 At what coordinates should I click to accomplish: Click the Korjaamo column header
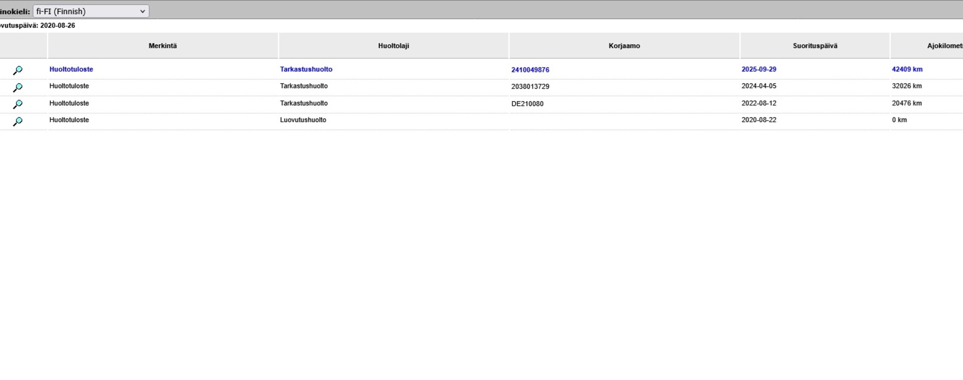pyautogui.click(x=624, y=46)
